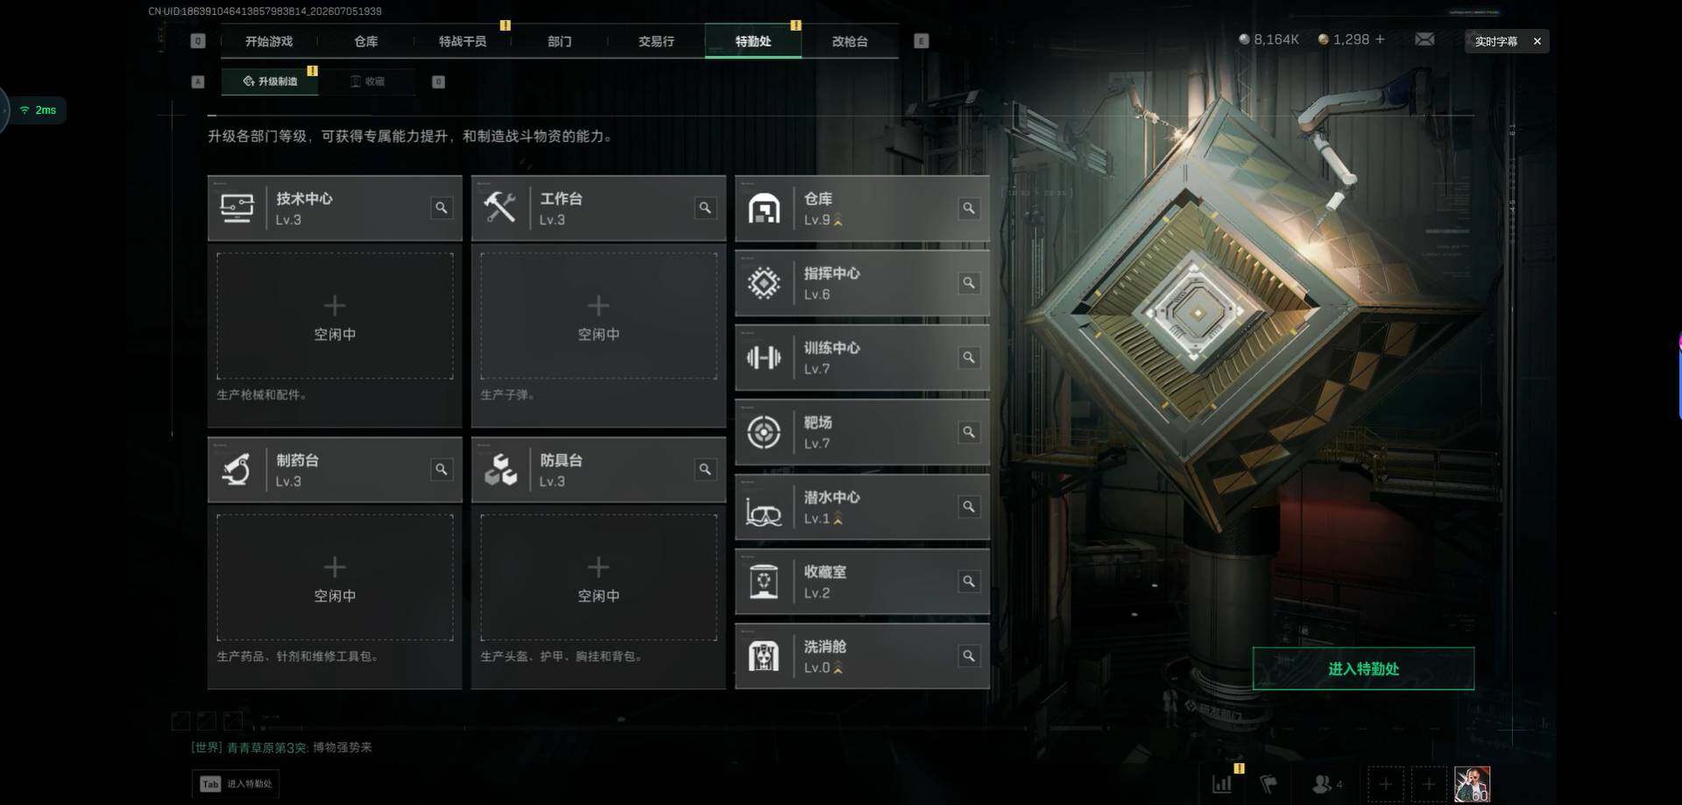
Task: Click the flag icon in bottom bar
Action: [x=1269, y=784]
